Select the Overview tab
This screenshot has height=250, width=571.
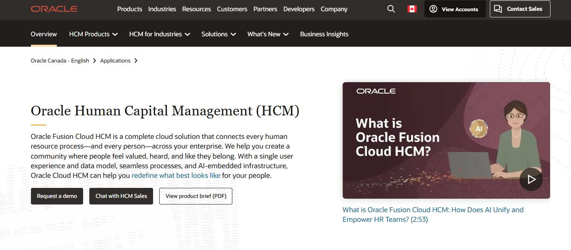coord(44,34)
